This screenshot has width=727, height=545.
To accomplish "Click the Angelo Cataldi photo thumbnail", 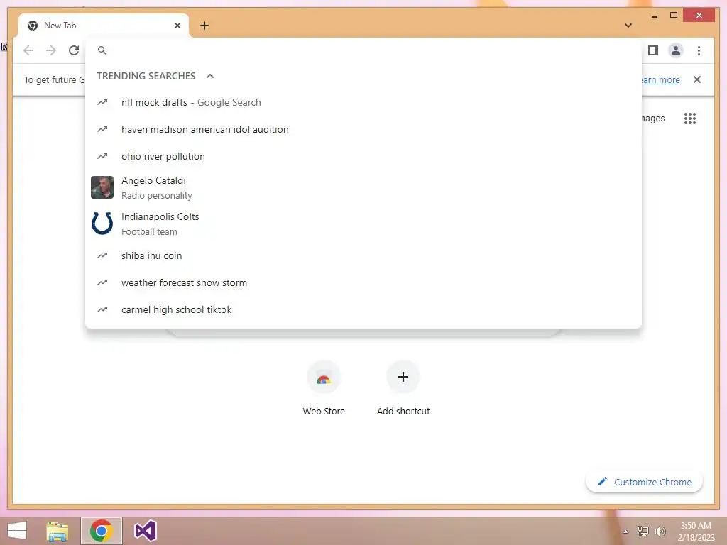I will pyautogui.click(x=102, y=187).
